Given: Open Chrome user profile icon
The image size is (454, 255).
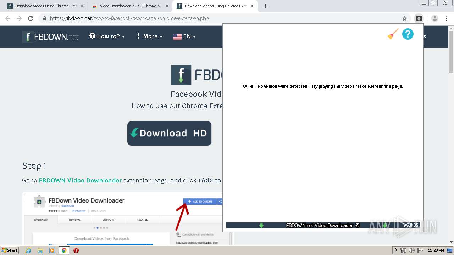Looking at the screenshot, I should point(435,18).
